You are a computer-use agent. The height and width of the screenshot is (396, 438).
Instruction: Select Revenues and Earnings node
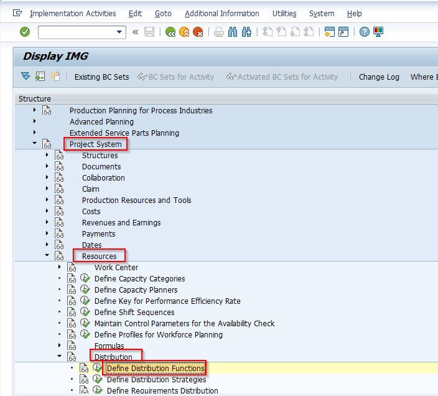(121, 223)
